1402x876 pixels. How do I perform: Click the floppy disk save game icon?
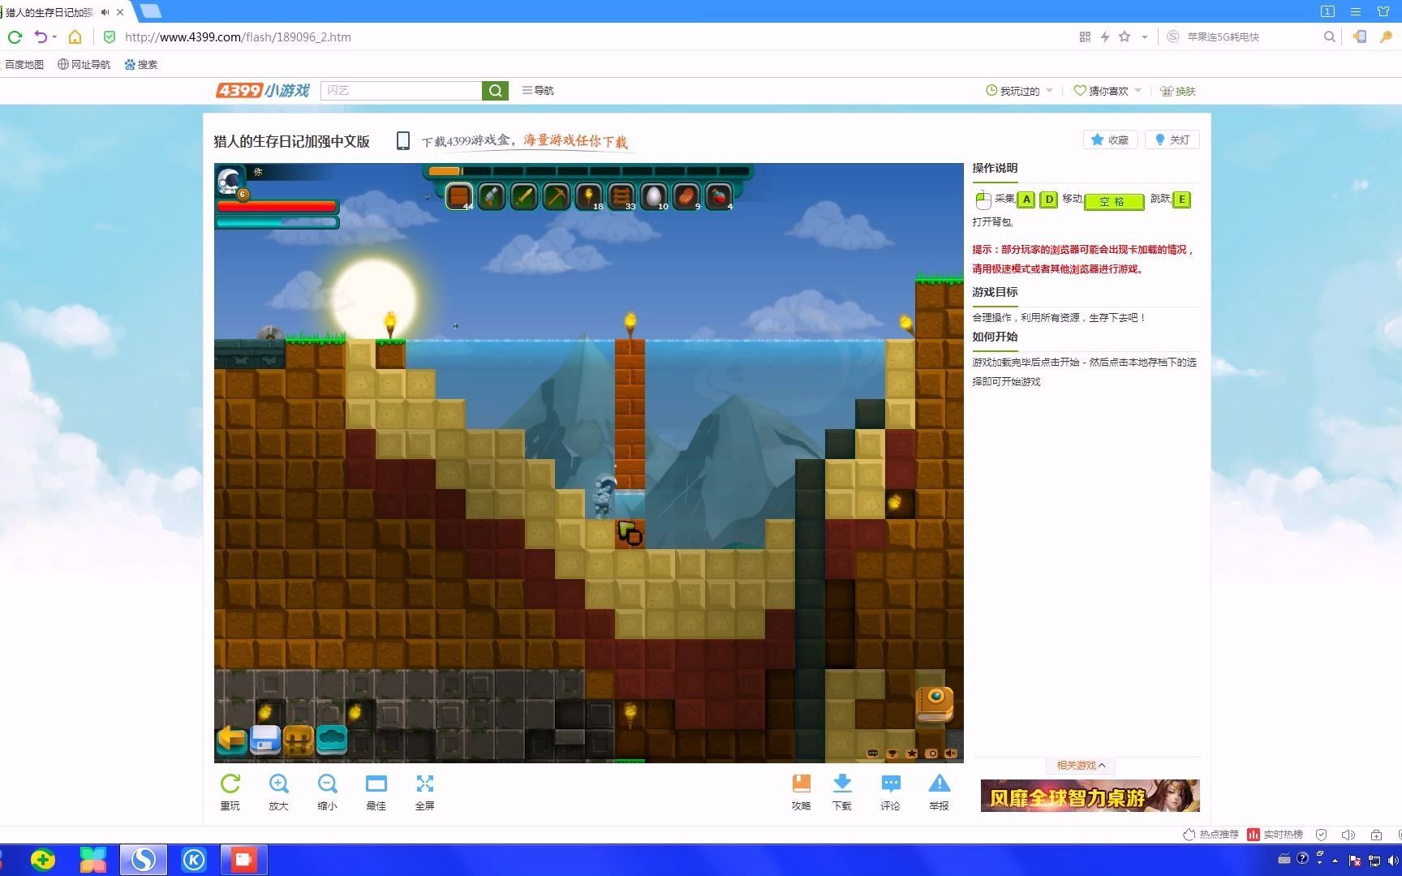(x=265, y=739)
